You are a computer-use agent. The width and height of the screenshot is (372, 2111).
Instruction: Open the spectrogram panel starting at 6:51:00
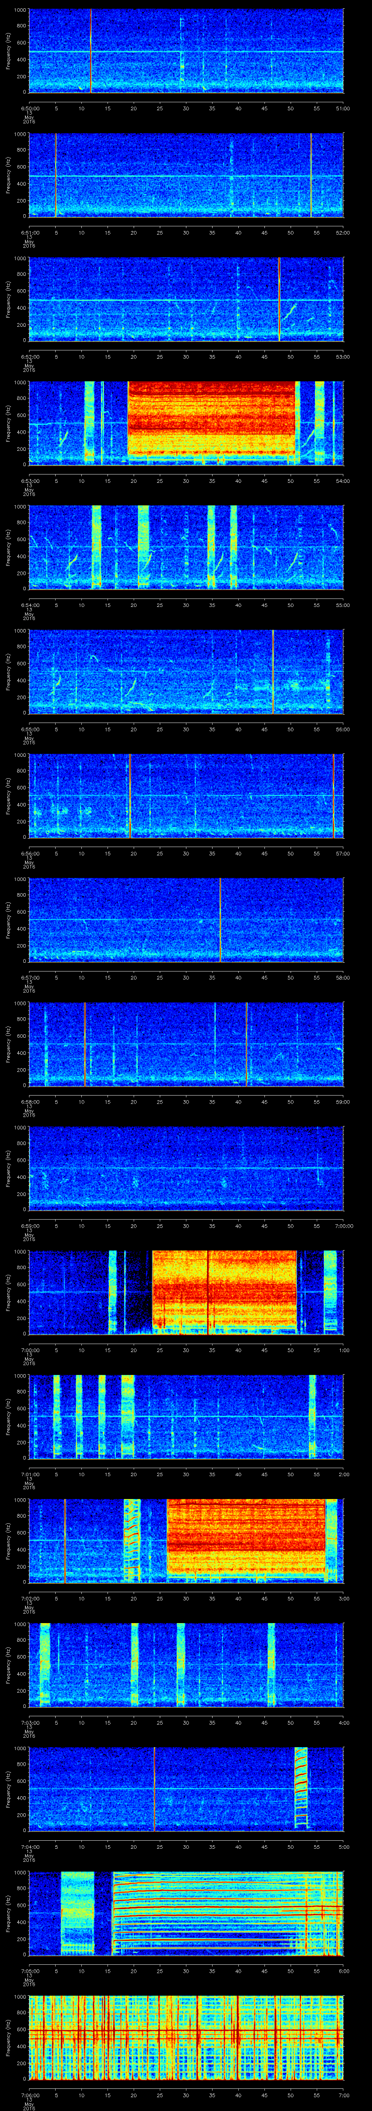coord(186,175)
